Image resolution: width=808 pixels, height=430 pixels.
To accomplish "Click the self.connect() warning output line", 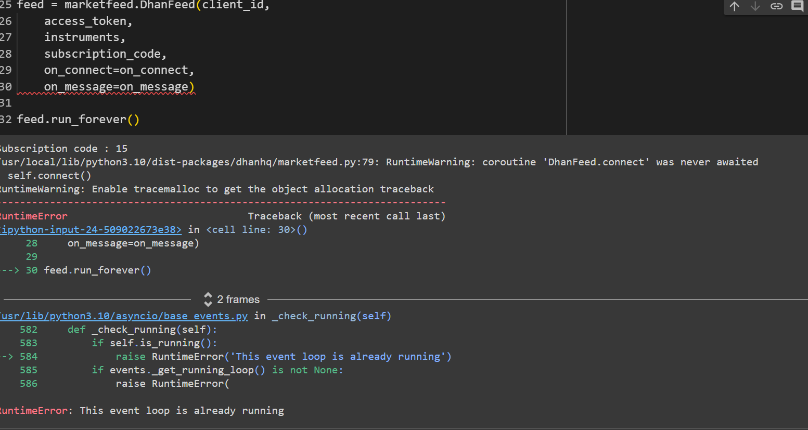I will [49, 176].
